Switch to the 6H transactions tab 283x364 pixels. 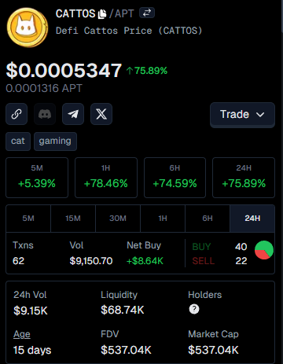208,219
